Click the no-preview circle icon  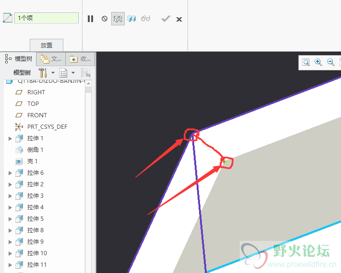click(x=105, y=19)
